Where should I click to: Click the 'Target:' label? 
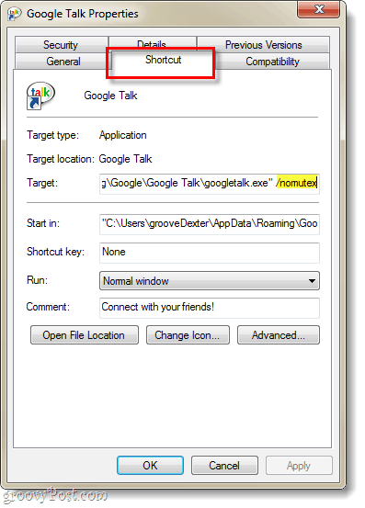click(42, 183)
